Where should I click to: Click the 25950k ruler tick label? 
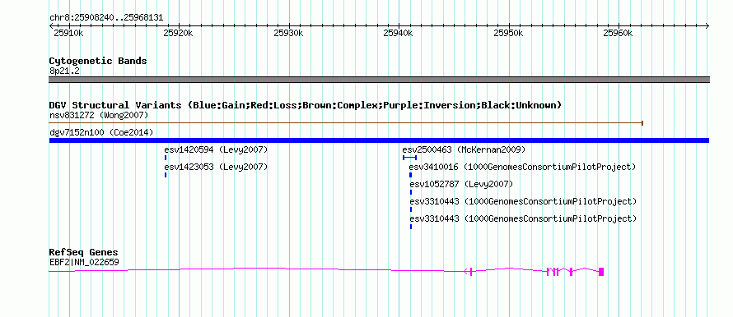tap(509, 33)
